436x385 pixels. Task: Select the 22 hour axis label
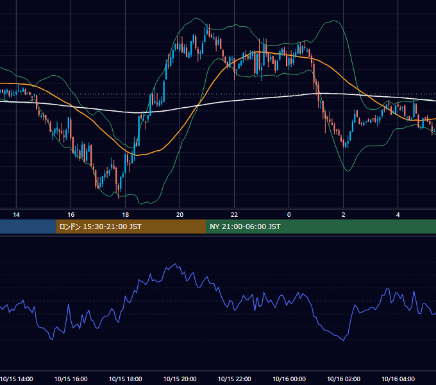235,215
